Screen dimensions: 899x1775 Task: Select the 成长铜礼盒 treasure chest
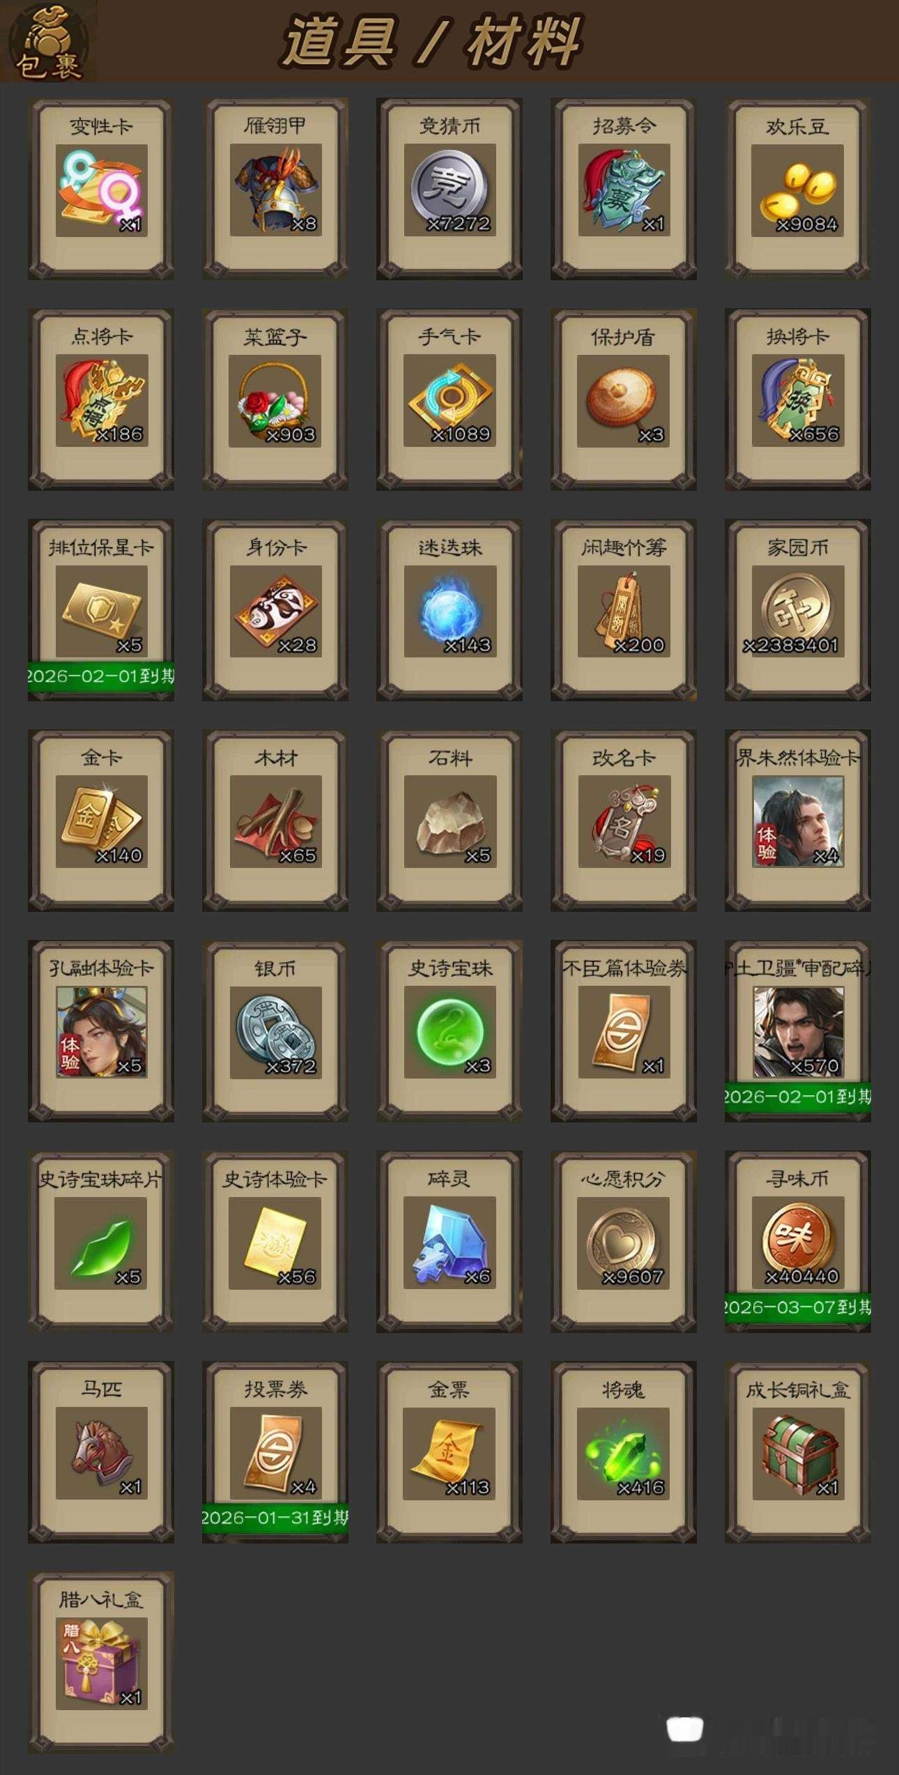pos(798,1452)
